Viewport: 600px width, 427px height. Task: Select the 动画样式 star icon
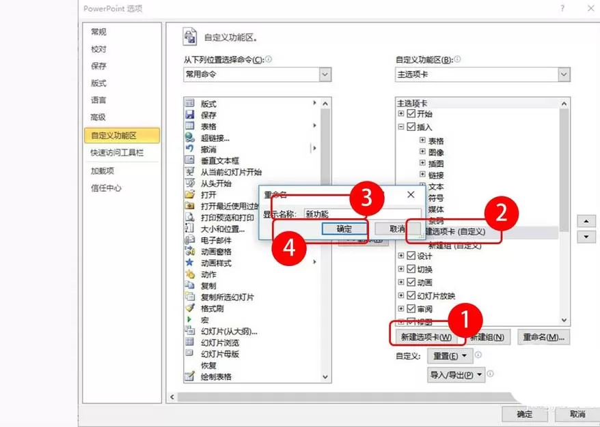[190, 263]
